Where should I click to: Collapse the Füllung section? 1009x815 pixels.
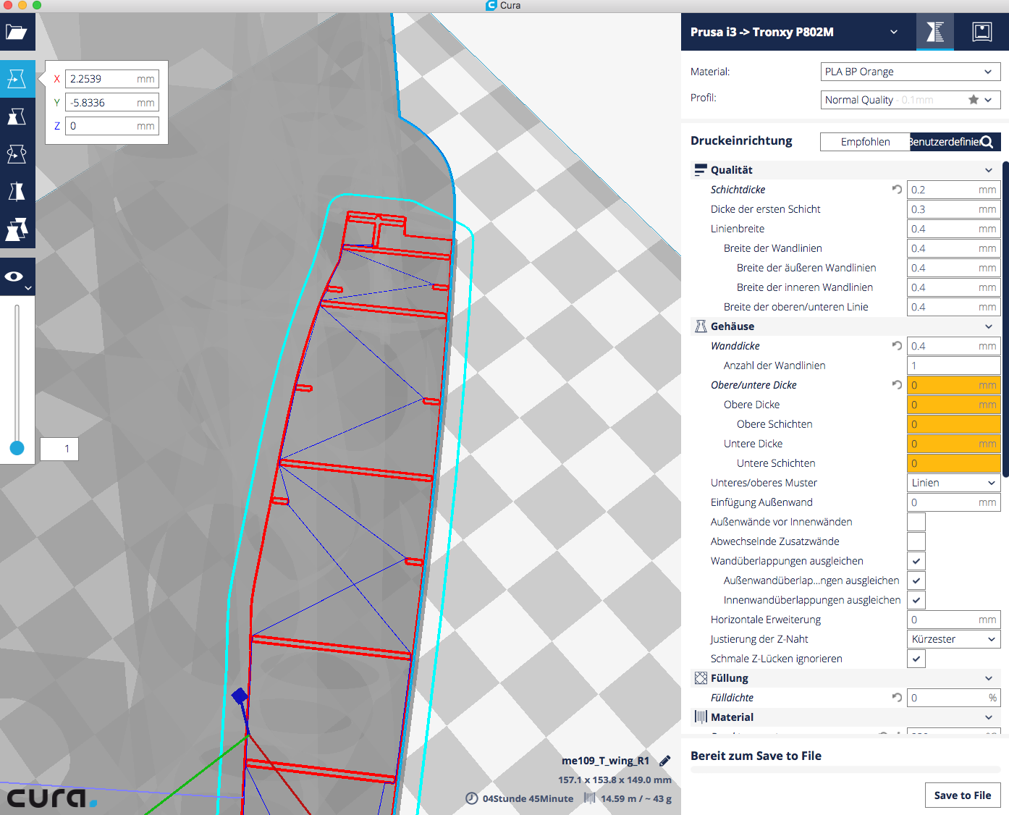click(x=989, y=678)
